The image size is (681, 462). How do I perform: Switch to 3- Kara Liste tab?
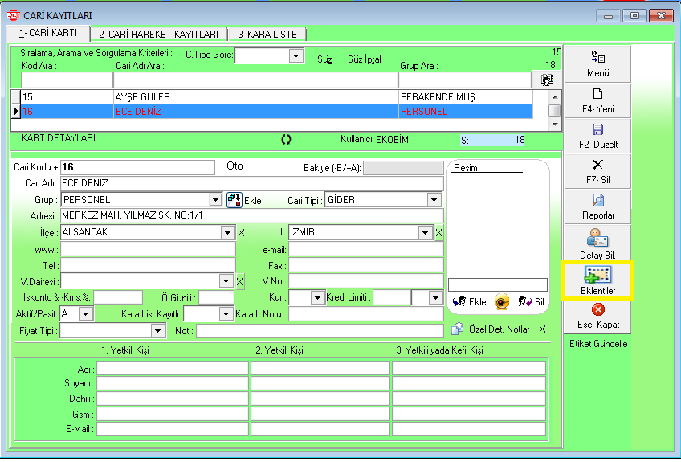pyautogui.click(x=267, y=35)
